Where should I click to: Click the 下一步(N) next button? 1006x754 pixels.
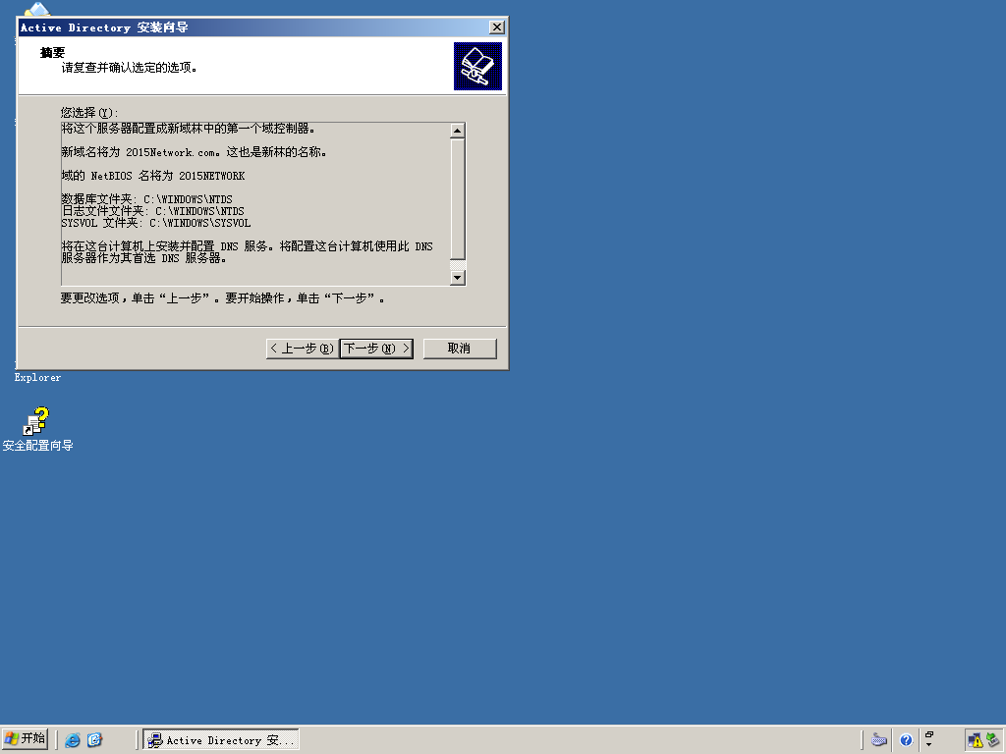[376, 349]
